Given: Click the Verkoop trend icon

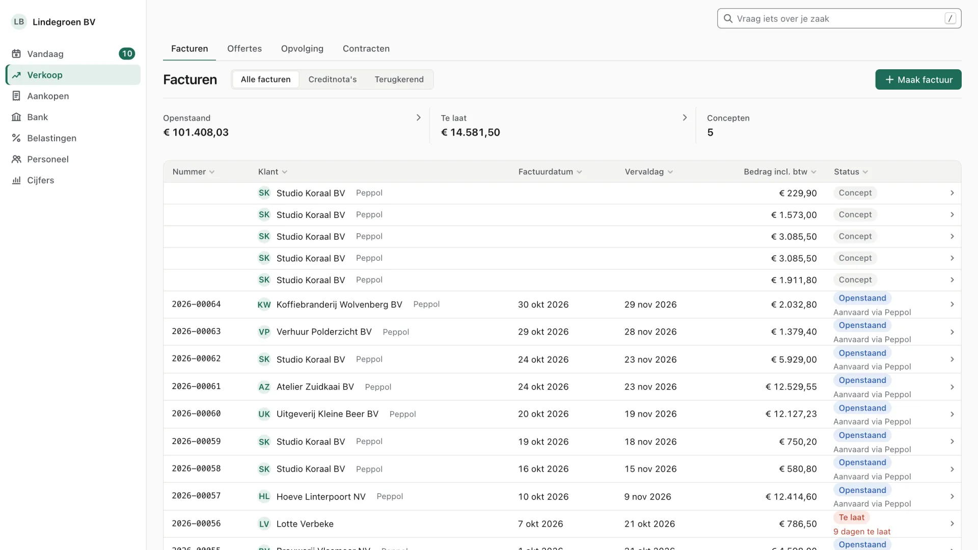Looking at the screenshot, I should coord(16,75).
